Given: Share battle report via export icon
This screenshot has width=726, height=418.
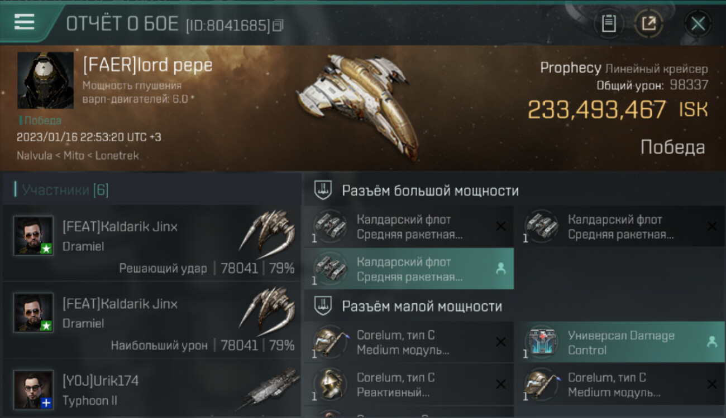Looking at the screenshot, I should coord(649,23).
